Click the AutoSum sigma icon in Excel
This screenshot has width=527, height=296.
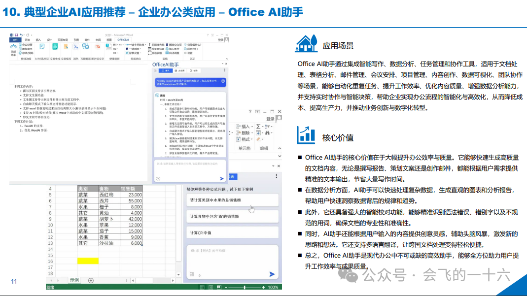[258, 126]
